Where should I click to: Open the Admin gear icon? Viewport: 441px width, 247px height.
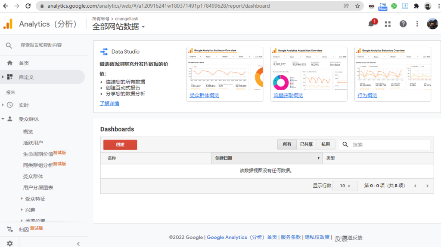click(10, 244)
